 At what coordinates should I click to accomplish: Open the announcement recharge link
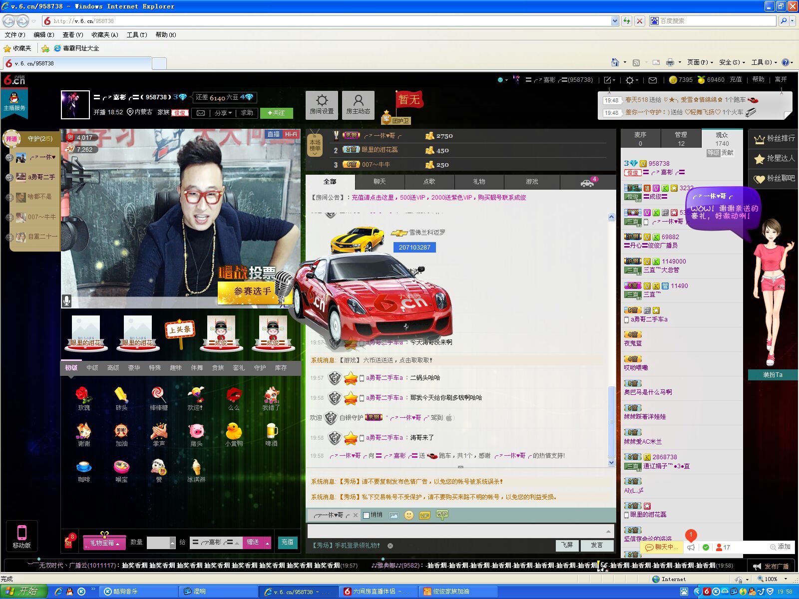click(438, 198)
